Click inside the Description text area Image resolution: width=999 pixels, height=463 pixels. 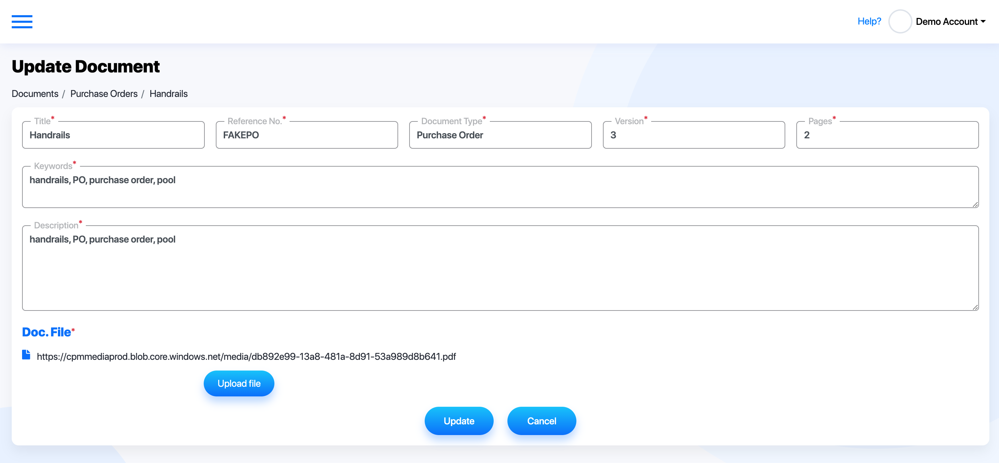[x=500, y=268]
